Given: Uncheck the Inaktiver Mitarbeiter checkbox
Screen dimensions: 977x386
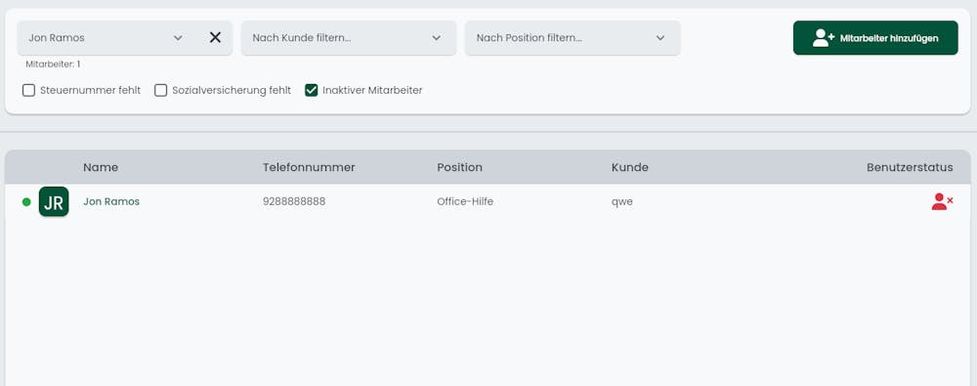Looking at the screenshot, I should 311,91.
